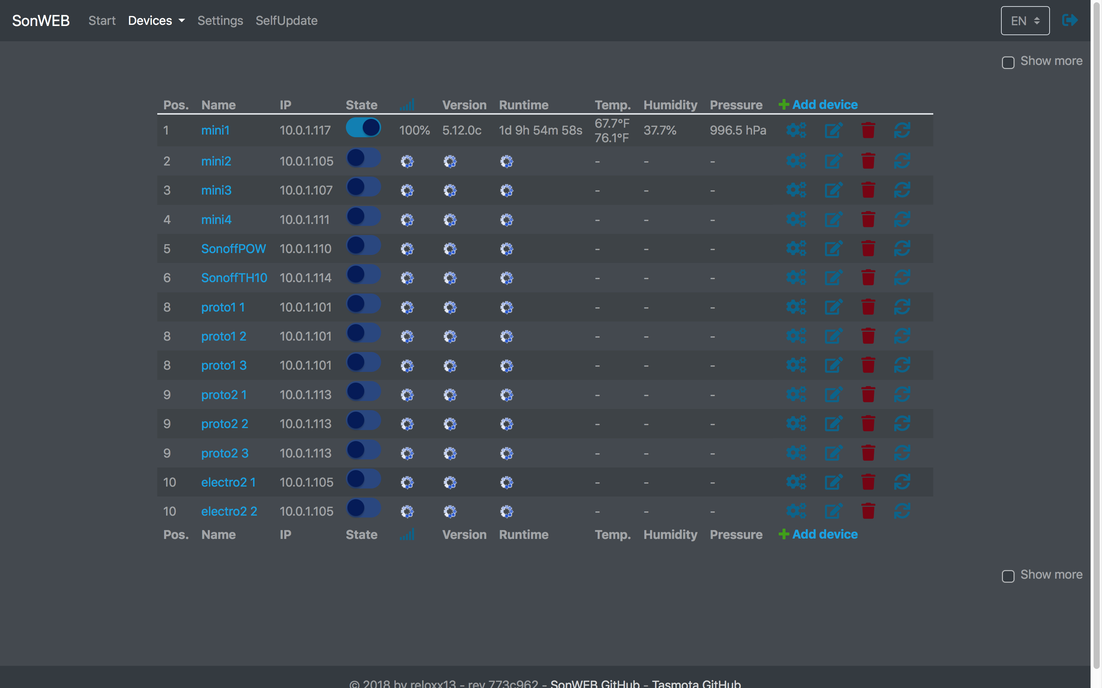The height and width of the screenshot is (688, 1102).
Task: Delete the proto2 3 device
Action: click(x=868, y=453)
